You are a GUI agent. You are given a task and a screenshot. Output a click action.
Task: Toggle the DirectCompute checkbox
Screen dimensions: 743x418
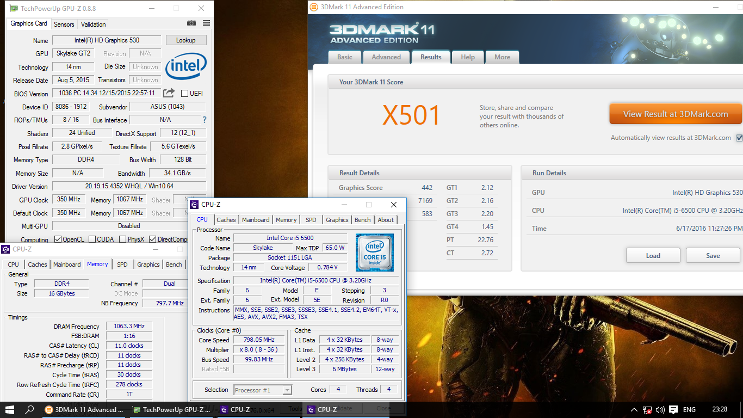[153, 239]
